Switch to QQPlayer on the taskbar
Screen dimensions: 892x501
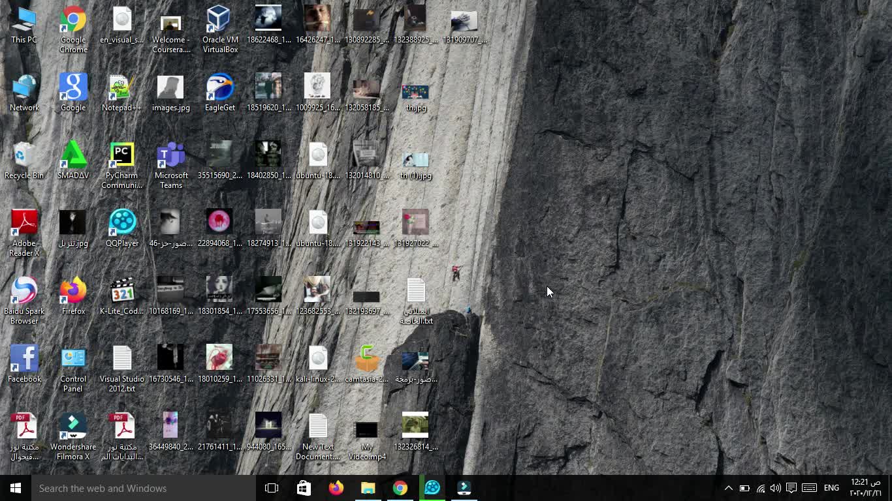432,488
